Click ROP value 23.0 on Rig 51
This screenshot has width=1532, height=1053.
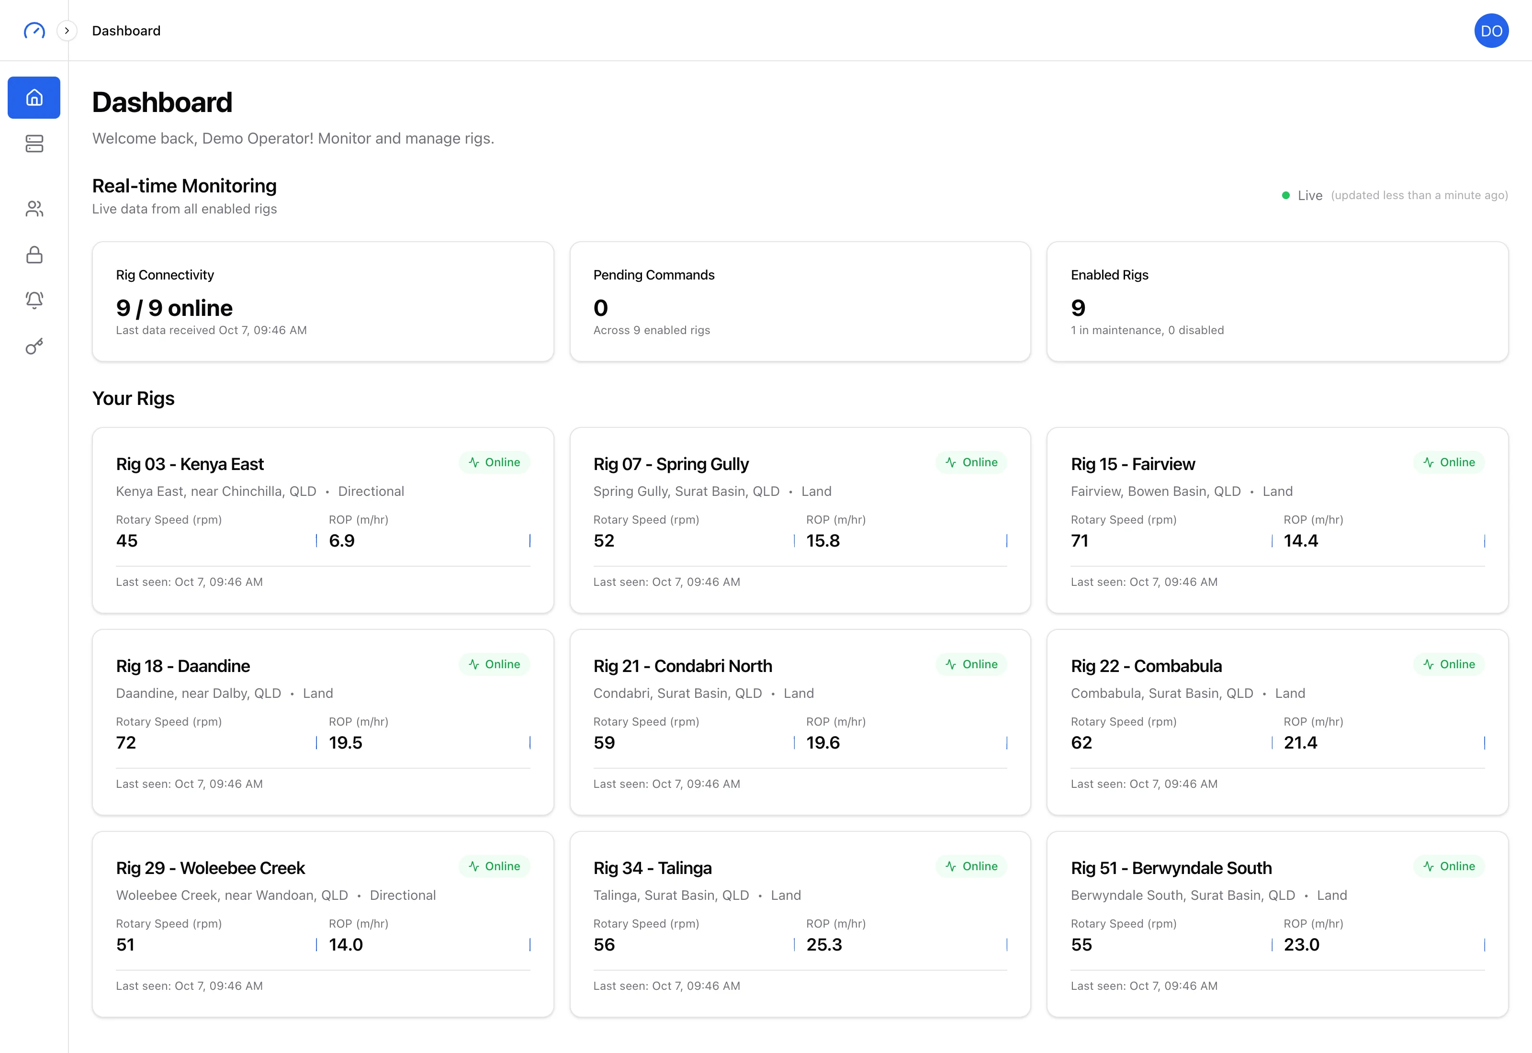point(1302,945)
